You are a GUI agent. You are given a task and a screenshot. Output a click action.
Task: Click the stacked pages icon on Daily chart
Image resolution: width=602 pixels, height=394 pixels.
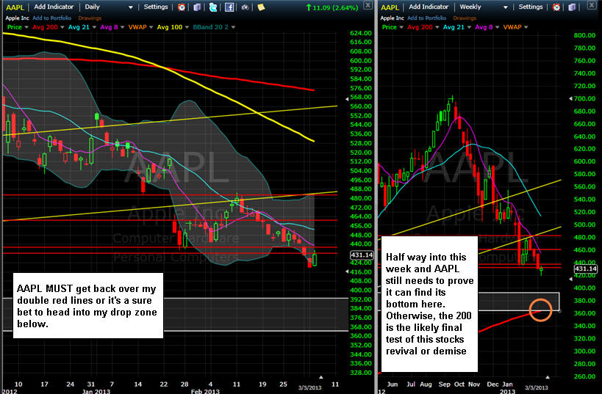pyautogui.click(x=196, y=7)
